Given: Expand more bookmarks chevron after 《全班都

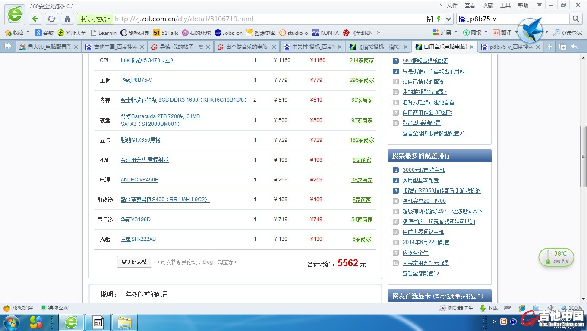Looking at the screenshot, I should tap(378, 33).
